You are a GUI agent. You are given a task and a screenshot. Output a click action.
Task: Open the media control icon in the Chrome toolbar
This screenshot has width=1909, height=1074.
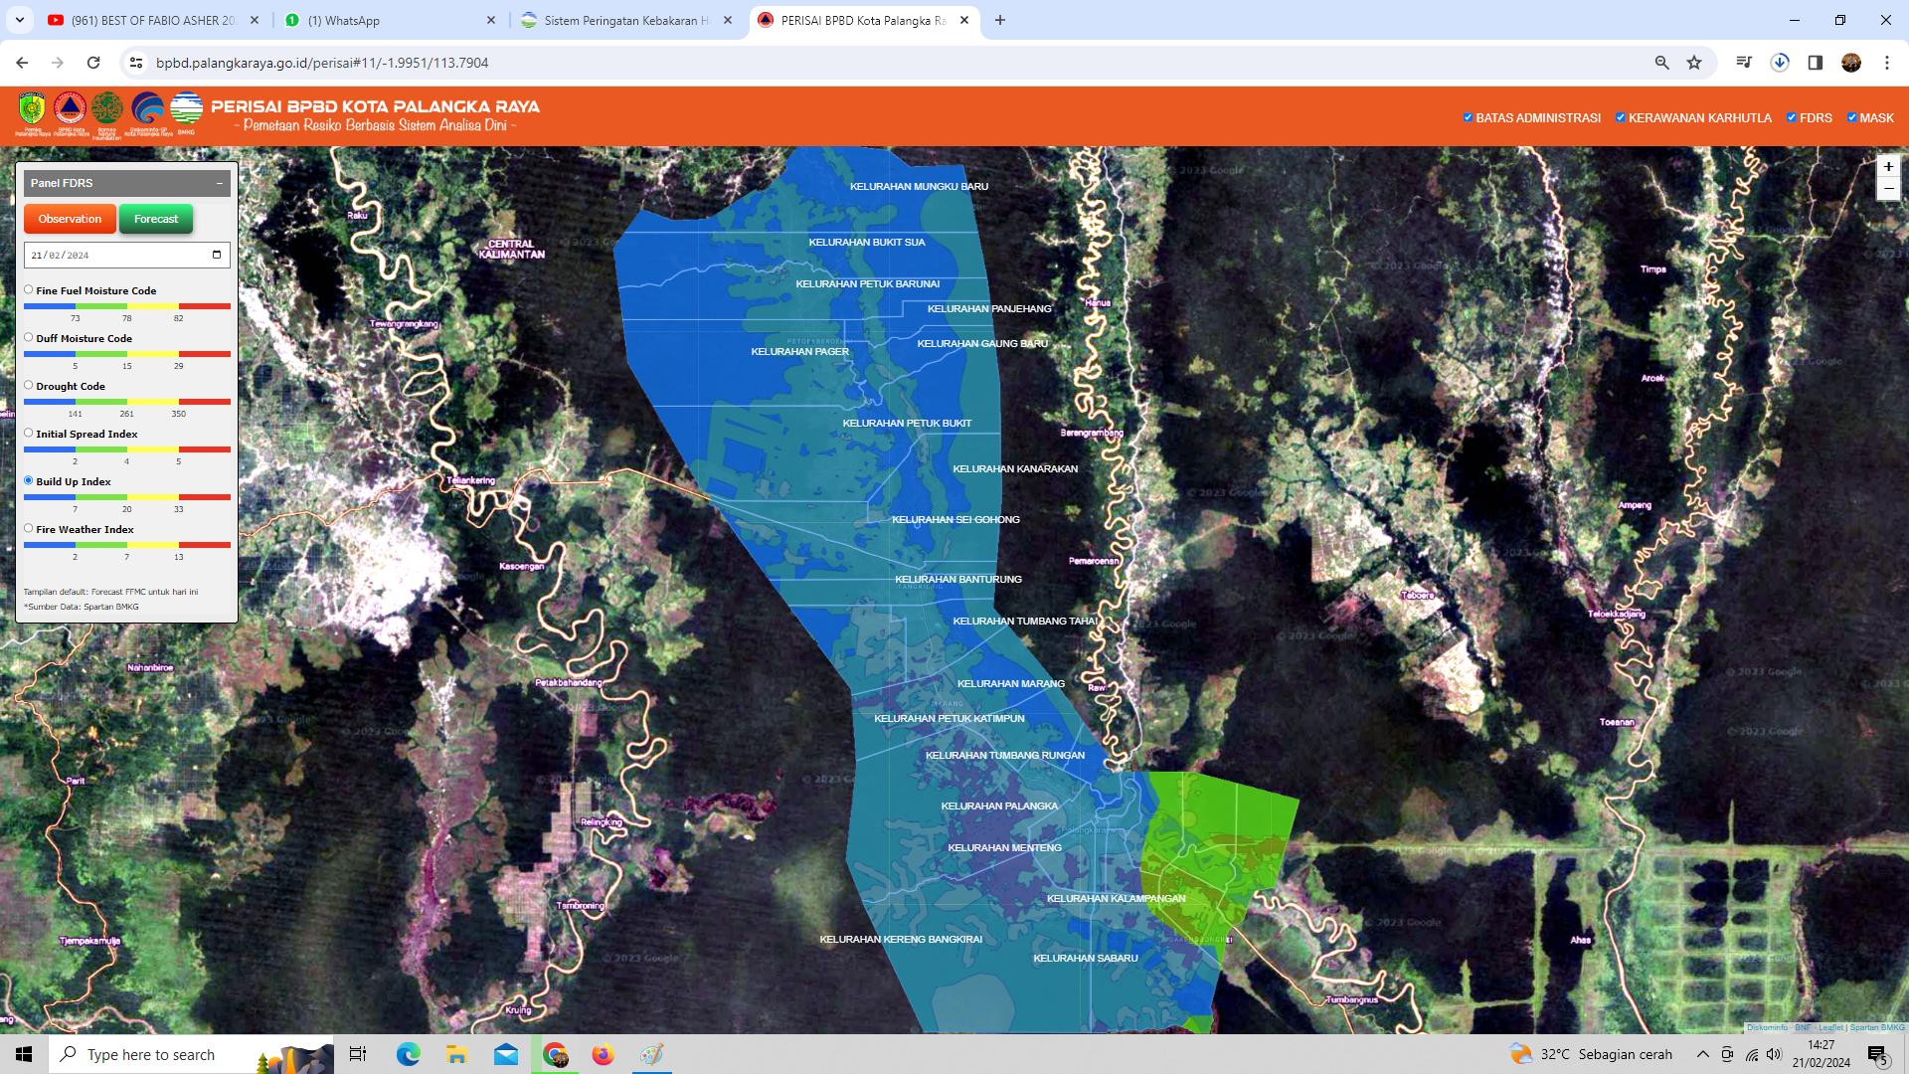point(1743,63)
